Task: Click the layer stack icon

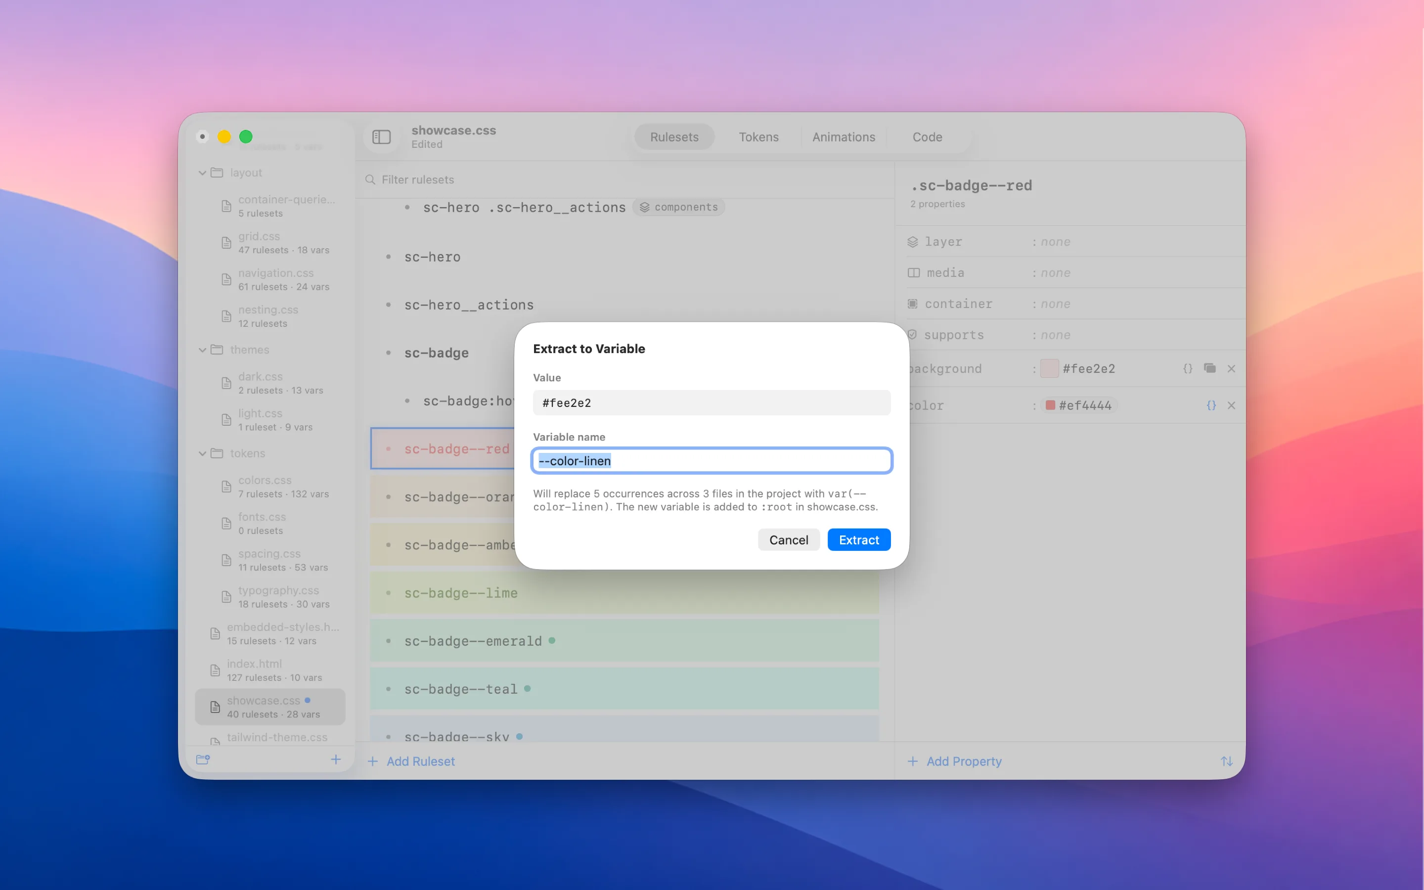Action: (x=913, y=242)
